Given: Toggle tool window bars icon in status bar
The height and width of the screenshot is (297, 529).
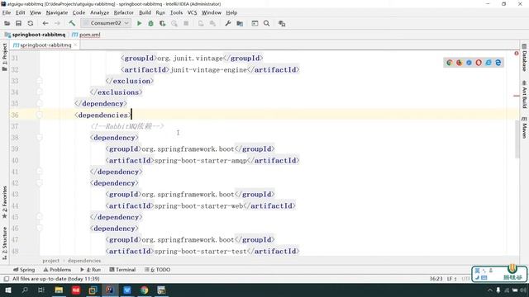Looking at the screenshot, I should click(x=6, y=279).
